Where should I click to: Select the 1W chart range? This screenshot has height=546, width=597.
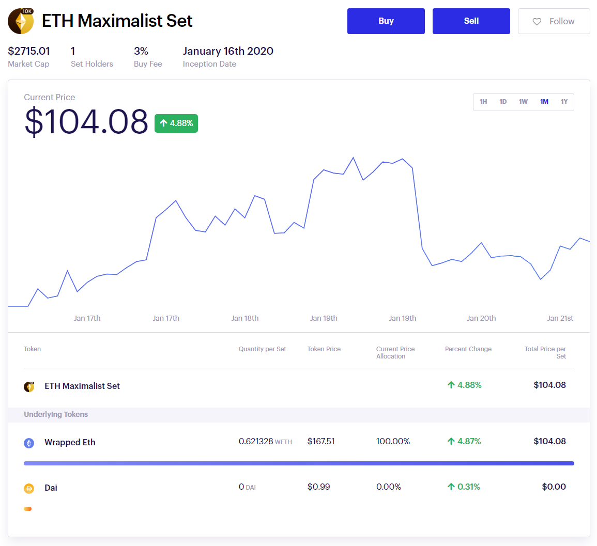pyautogui.click(x=523, y=102)
